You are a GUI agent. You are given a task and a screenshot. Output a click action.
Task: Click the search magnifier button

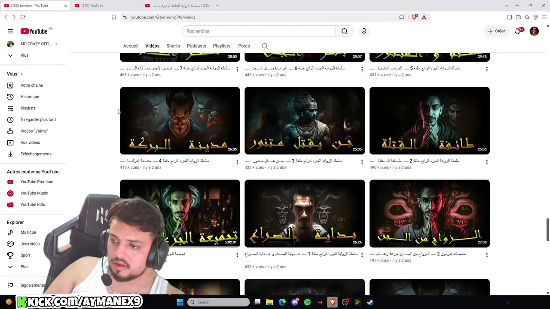(x=345, y=31)
